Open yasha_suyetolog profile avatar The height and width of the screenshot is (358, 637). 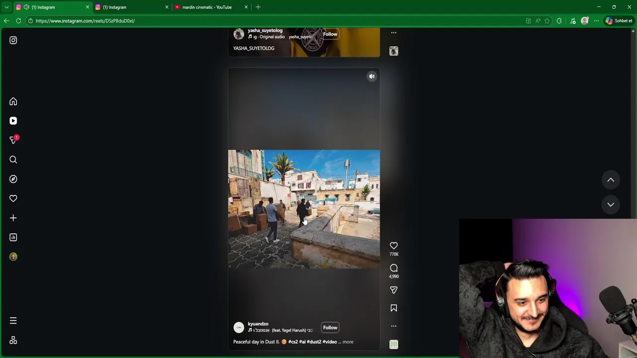pos(239,34)
